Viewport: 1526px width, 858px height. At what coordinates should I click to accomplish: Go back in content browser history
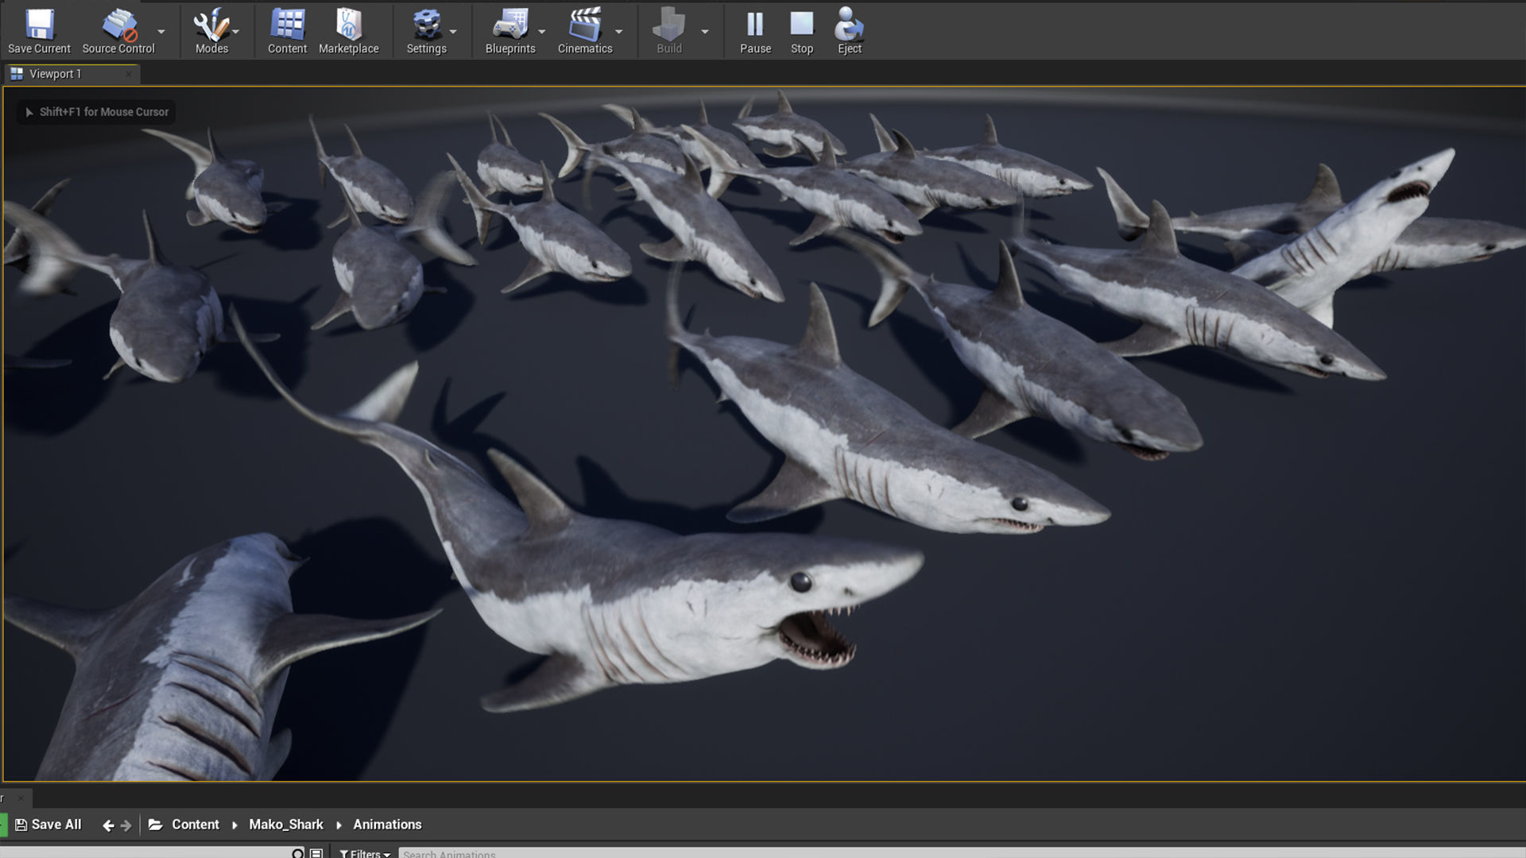tap(108, 825)
